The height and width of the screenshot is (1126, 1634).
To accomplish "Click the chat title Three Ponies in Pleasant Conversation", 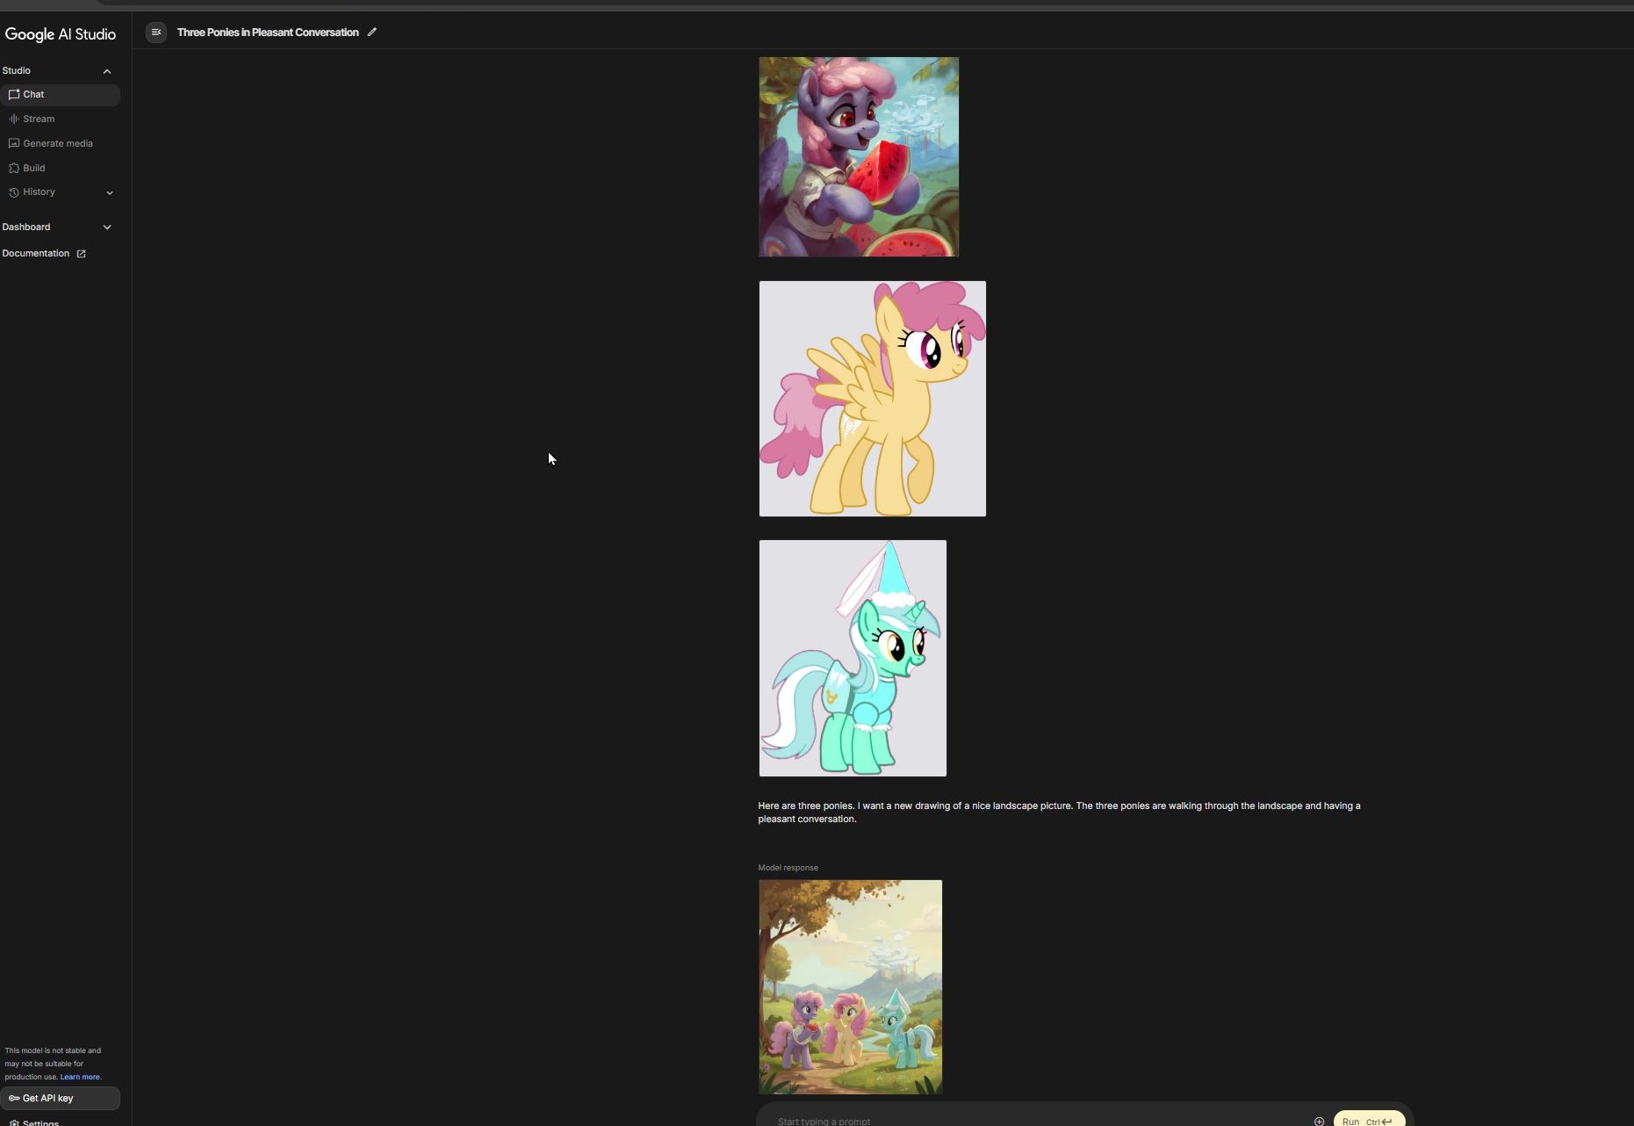I will pyautogui.click(x=268, y=32).
